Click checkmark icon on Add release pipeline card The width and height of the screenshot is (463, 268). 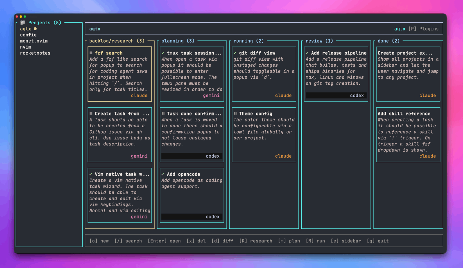coord(307,53)
